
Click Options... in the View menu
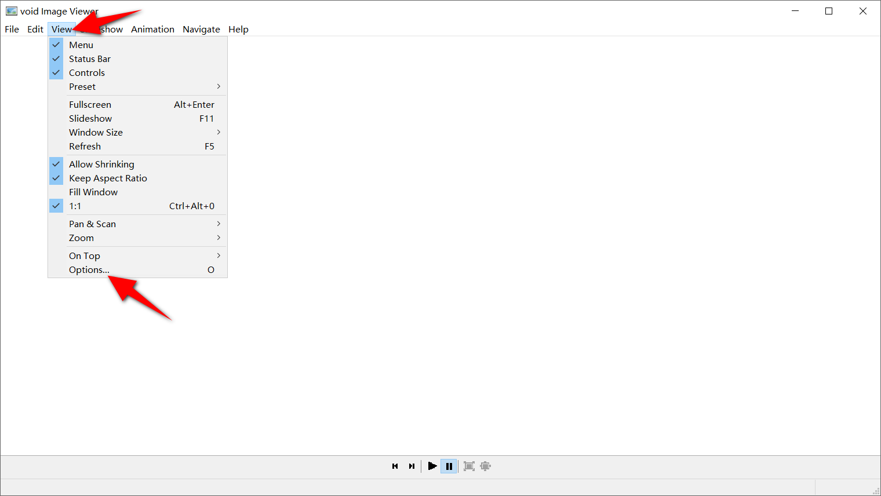tap(89, 269)
